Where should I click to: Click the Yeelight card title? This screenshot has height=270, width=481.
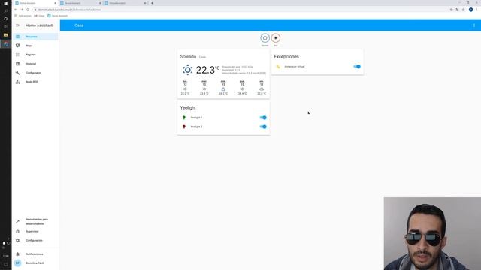[x=188, y=108]
